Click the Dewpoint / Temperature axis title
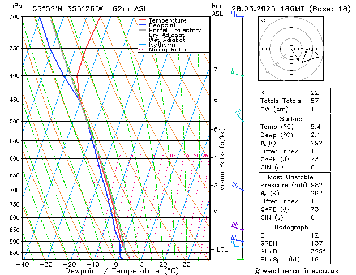The width and height of the screenshot is (356, 275). point(122,271)
